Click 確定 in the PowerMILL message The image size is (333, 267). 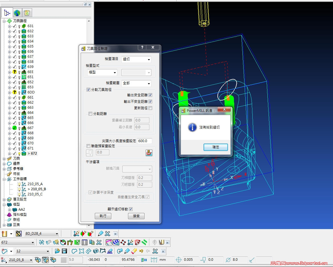(215, 147)
